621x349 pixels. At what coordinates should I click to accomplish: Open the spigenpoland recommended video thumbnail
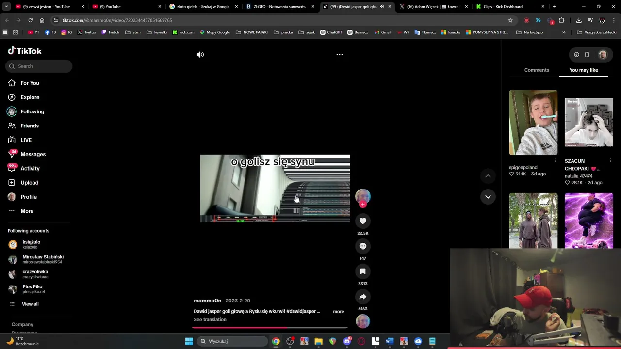pyautogui.click(x=533, y=123)
